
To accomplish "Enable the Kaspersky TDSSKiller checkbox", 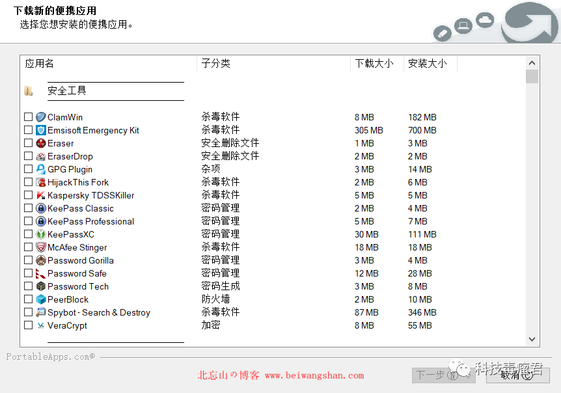I will [x=28, y=195].
